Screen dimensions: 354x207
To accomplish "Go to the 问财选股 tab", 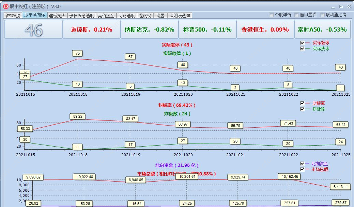I will [126, 16].
